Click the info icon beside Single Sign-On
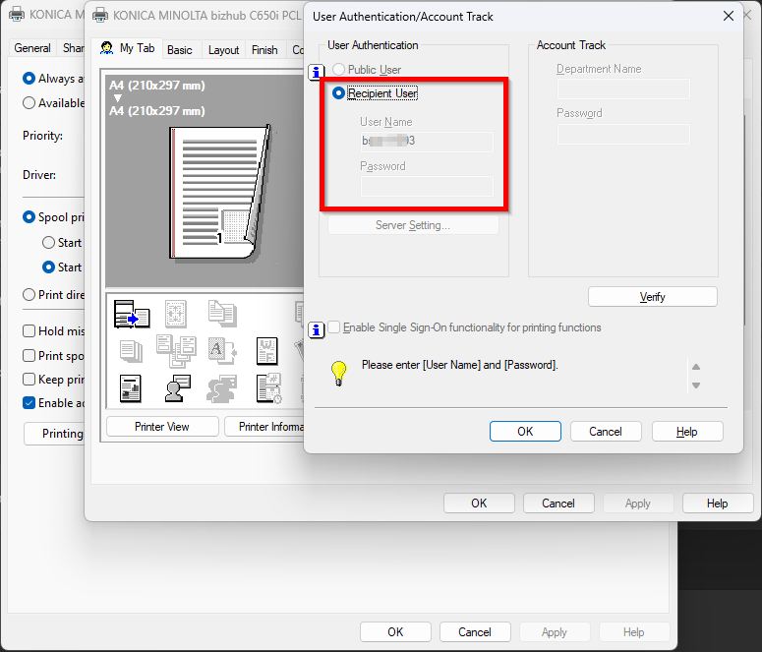Viewport: 762px width, 652px height. click(x=317, y=328)
